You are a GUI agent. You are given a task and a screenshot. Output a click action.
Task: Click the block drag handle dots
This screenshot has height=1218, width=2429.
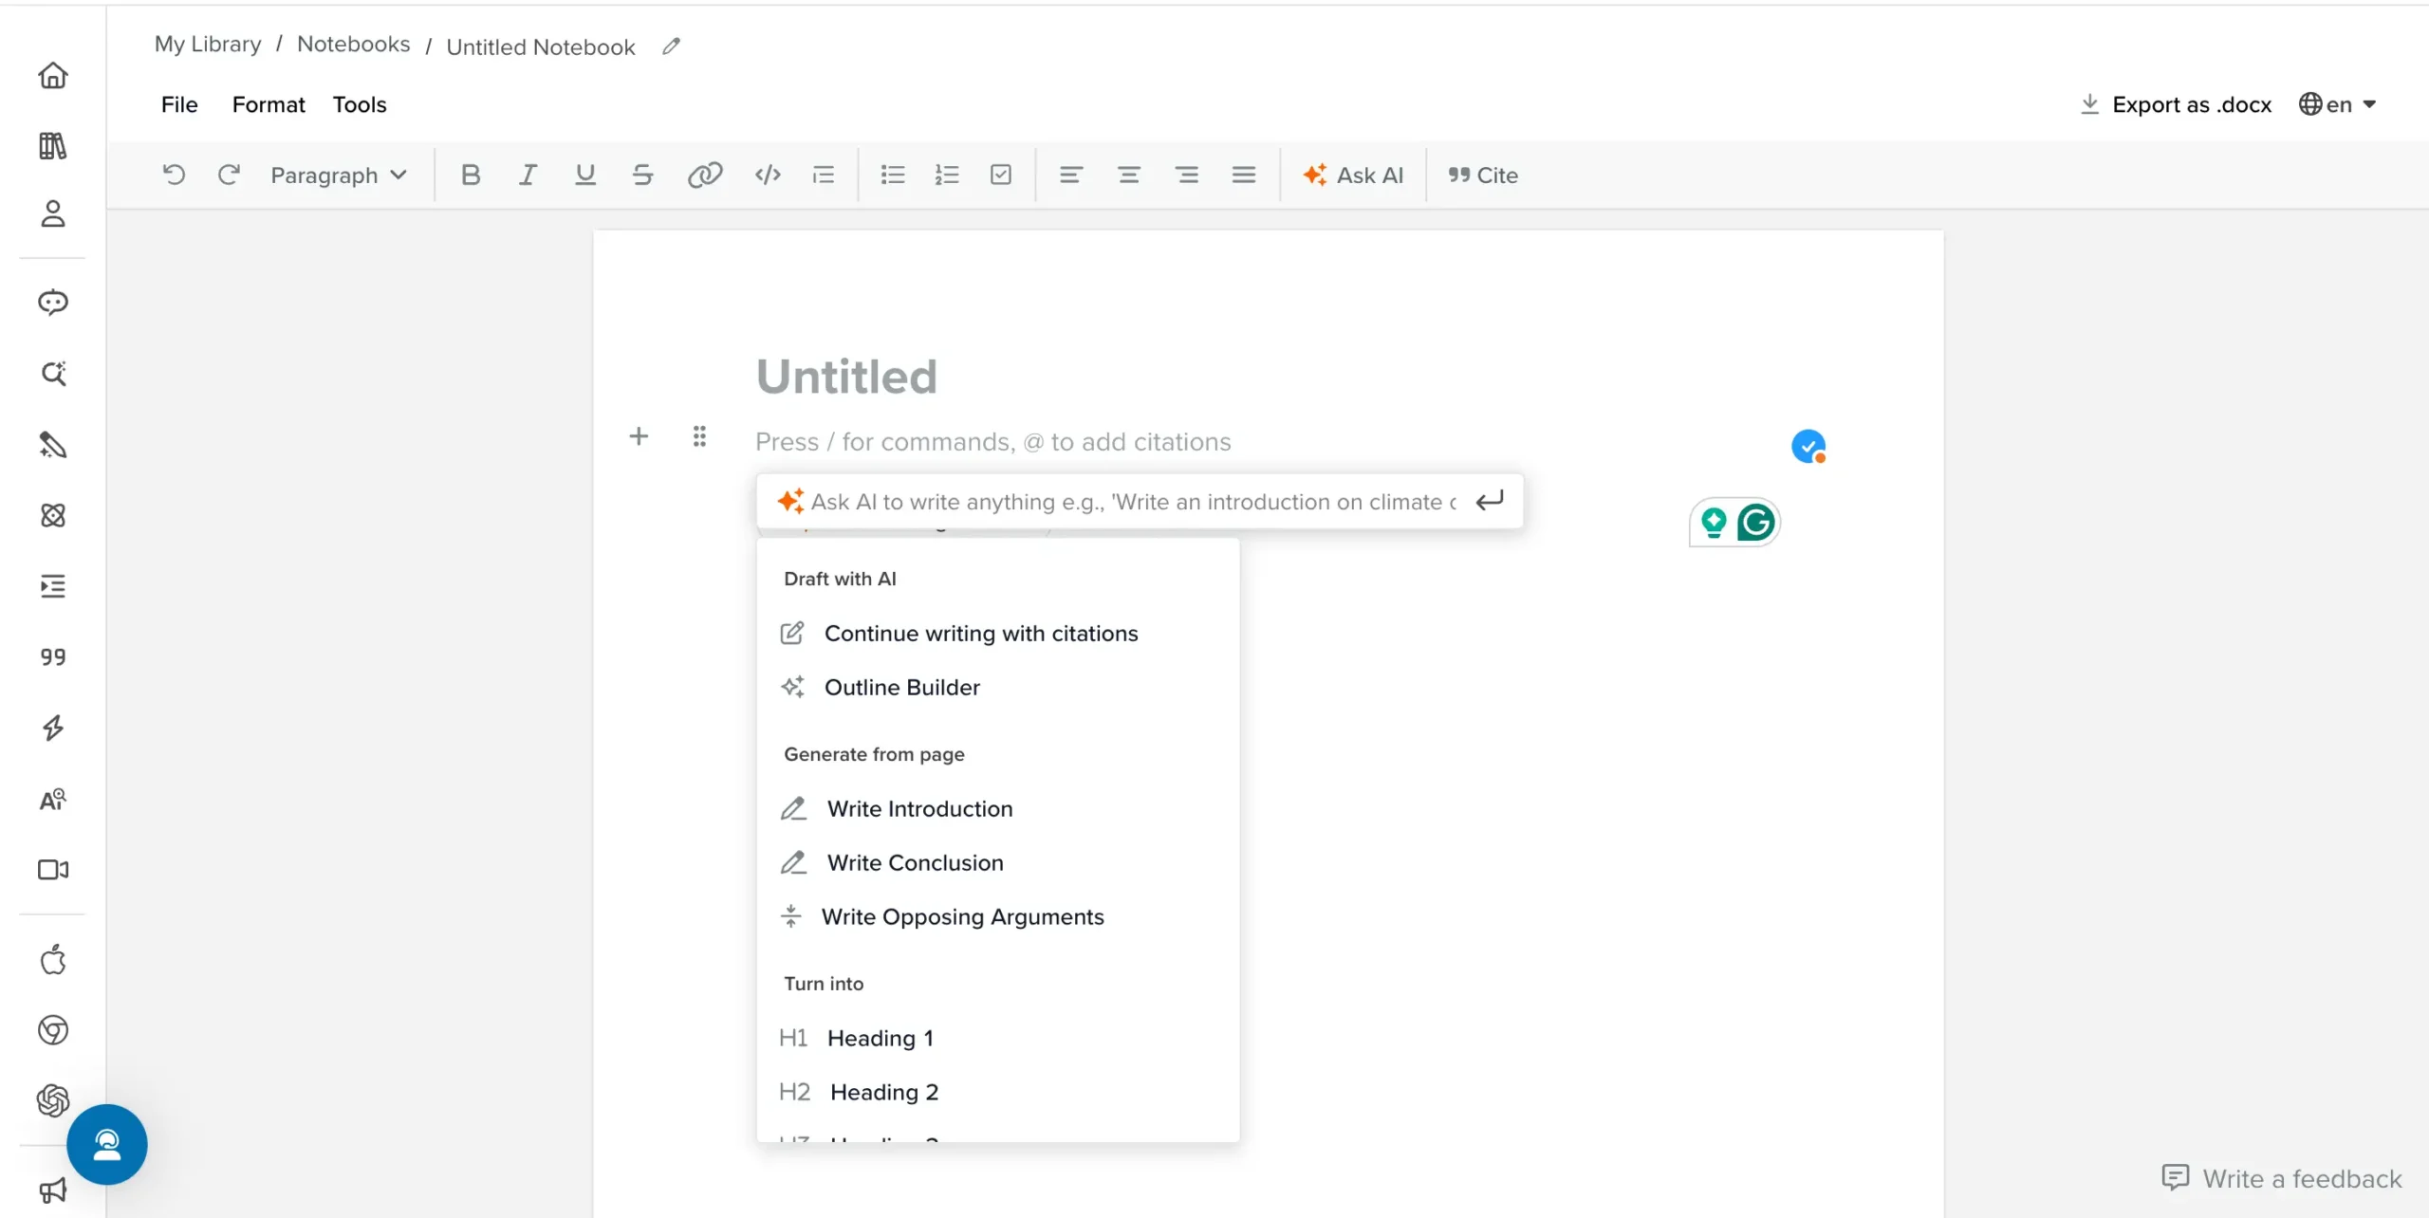pyautogui.click(x=699, y=436)
